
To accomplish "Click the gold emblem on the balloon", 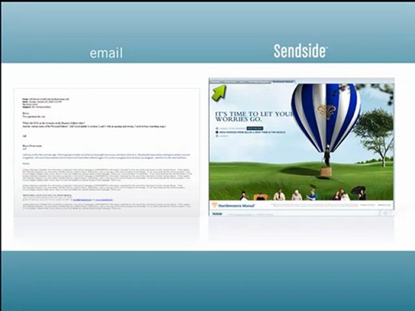I will point(326,111).
